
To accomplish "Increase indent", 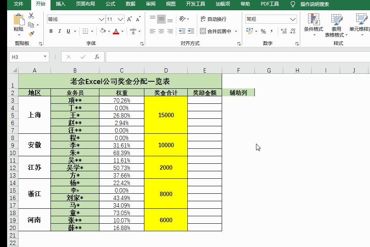I will (191, 31).
